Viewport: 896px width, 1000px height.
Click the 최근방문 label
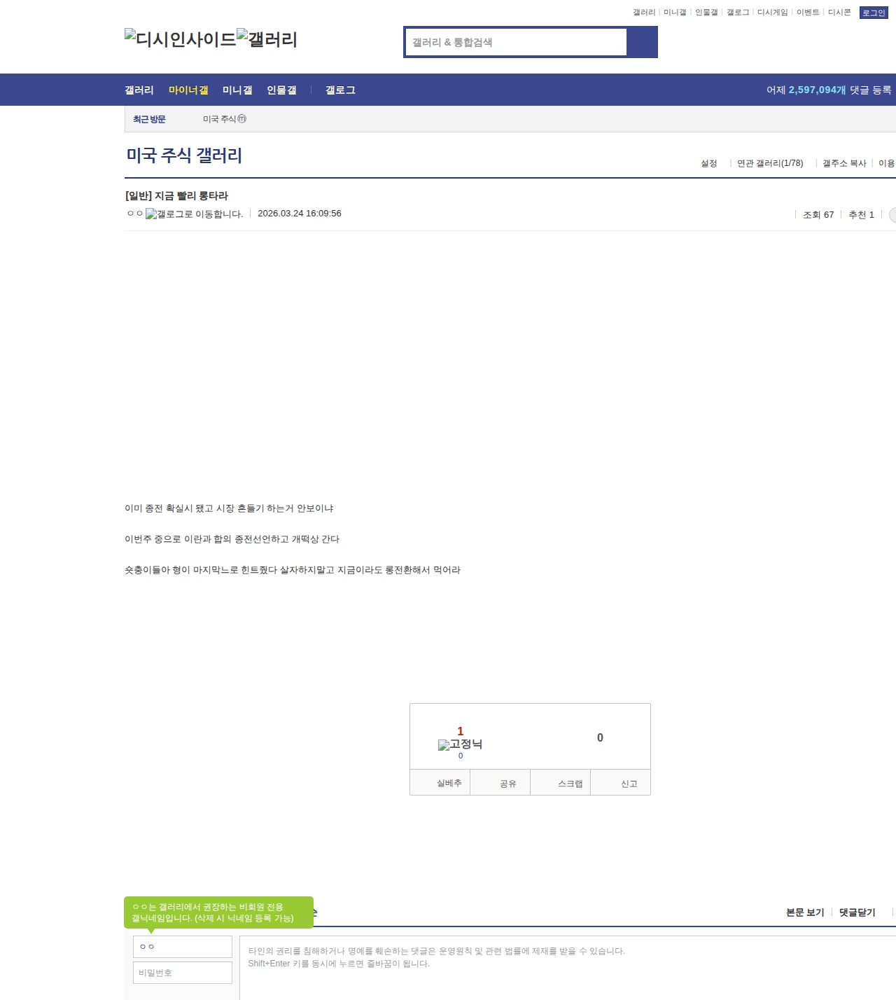pos(149,120)
